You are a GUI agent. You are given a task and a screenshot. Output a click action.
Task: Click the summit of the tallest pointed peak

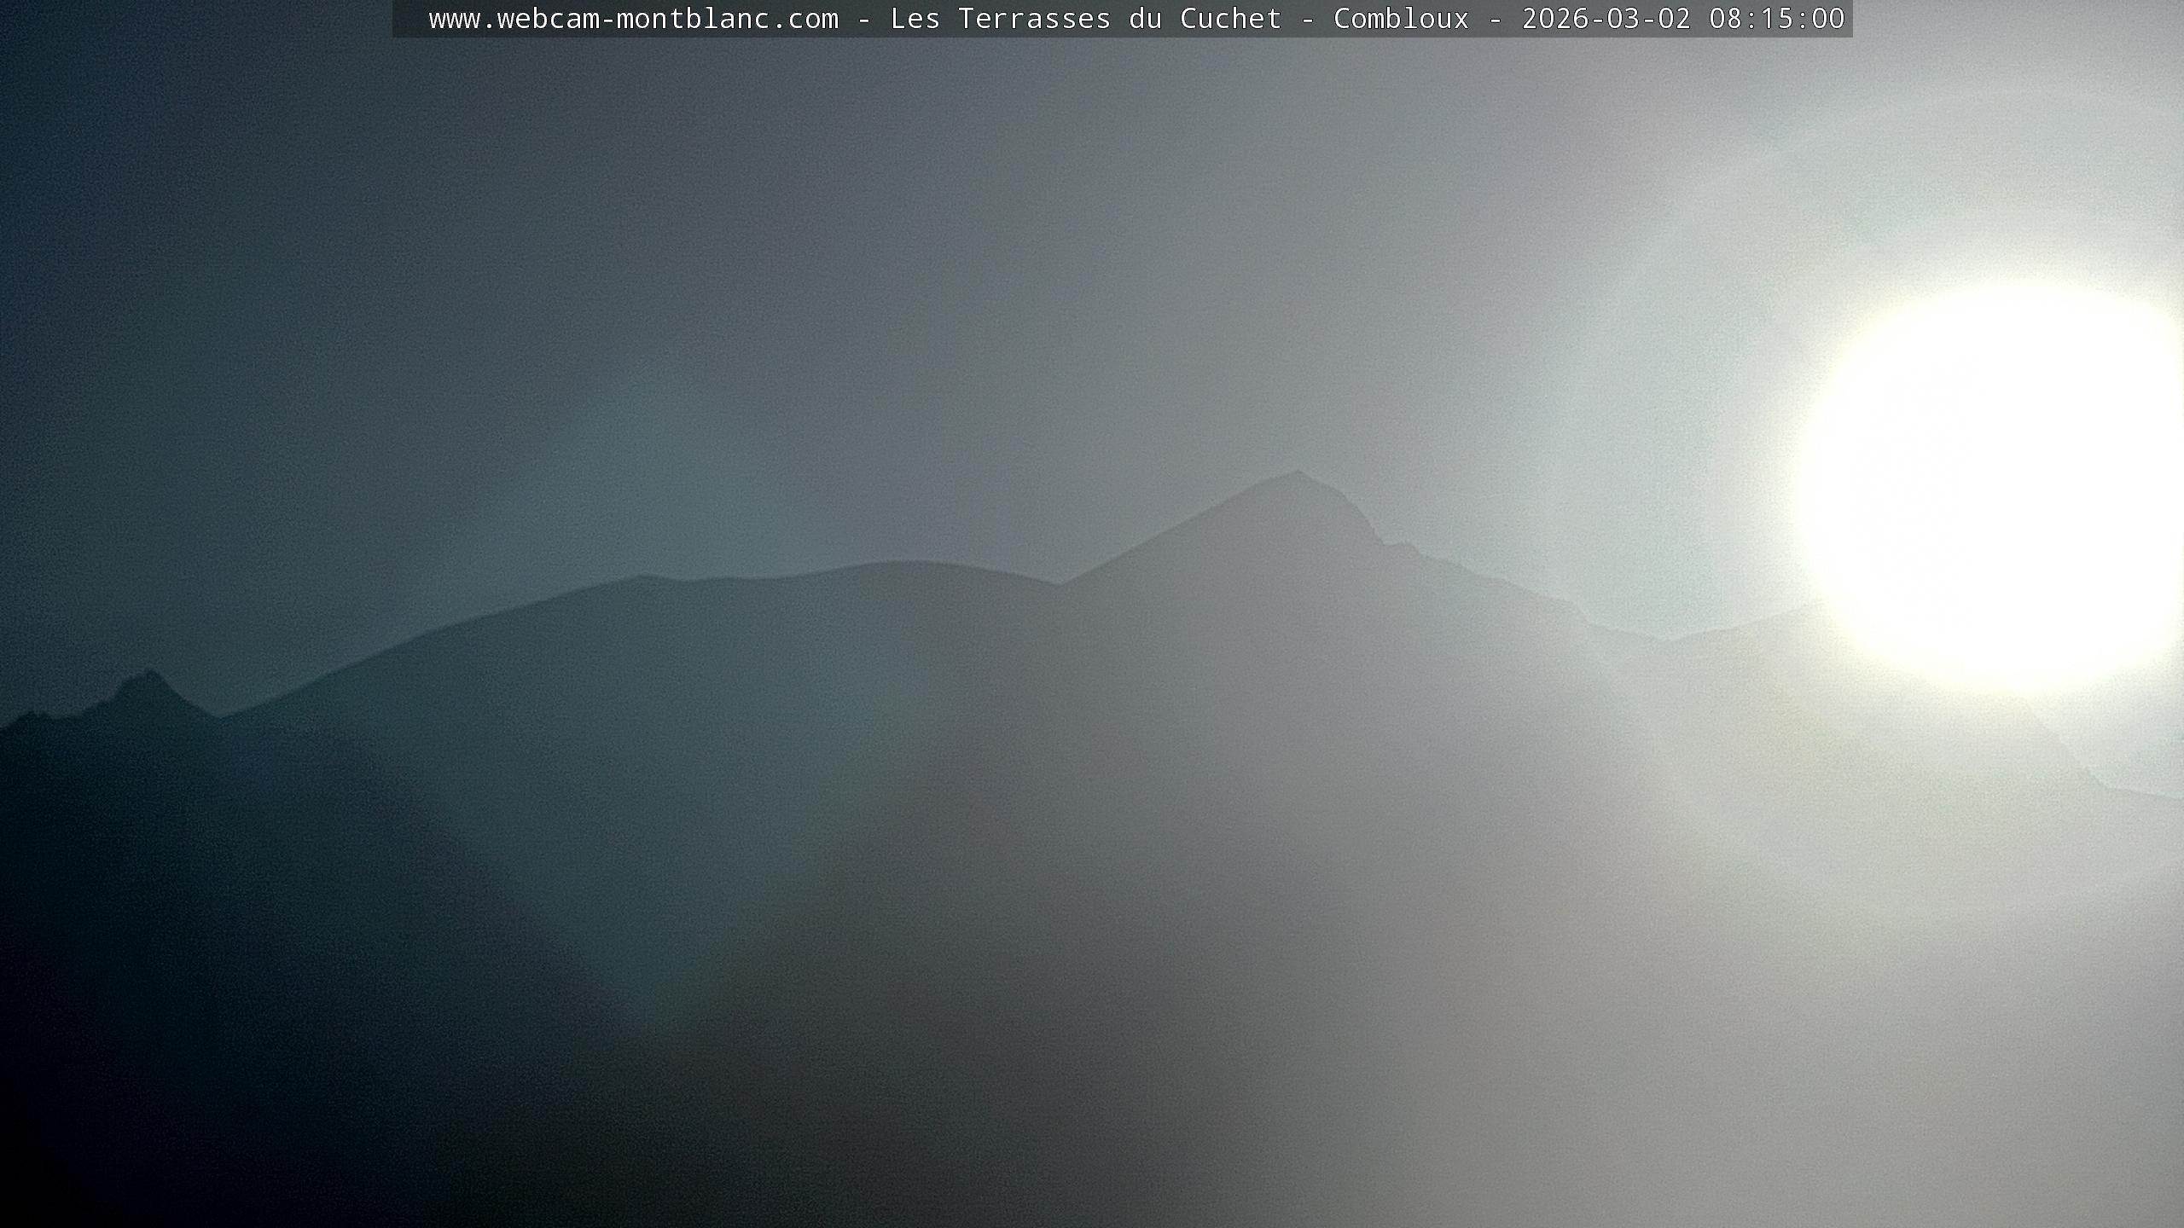point(1298,472)
